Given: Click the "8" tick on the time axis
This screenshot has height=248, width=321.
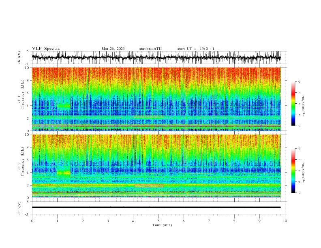Looking at the screenshot, I should pos(234,221).
